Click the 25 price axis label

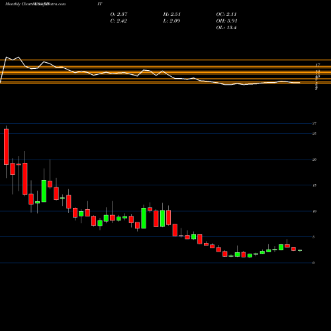pyautogui.click(x=314, y=134)
